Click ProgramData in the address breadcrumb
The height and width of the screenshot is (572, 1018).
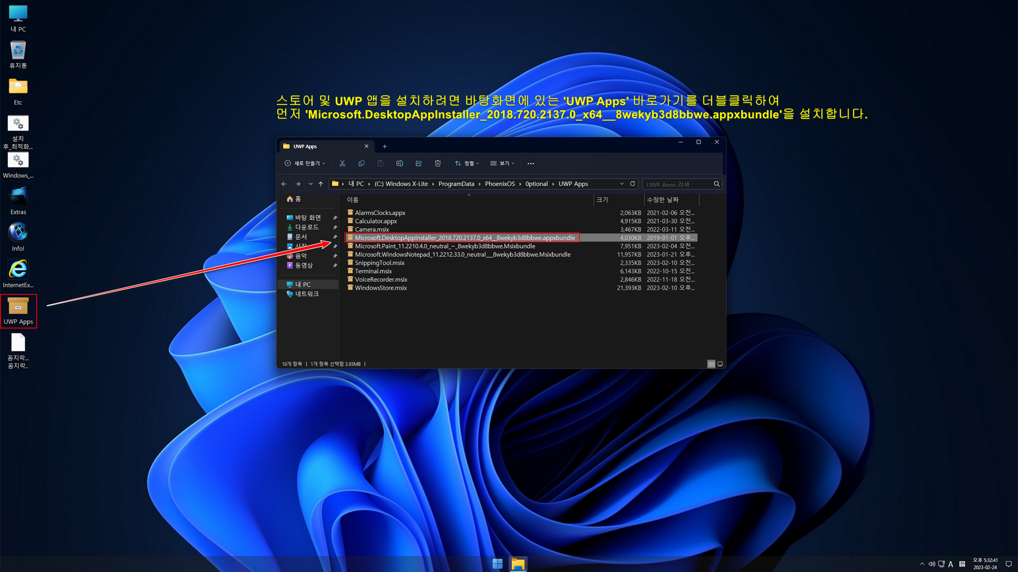tap(456, 184)
